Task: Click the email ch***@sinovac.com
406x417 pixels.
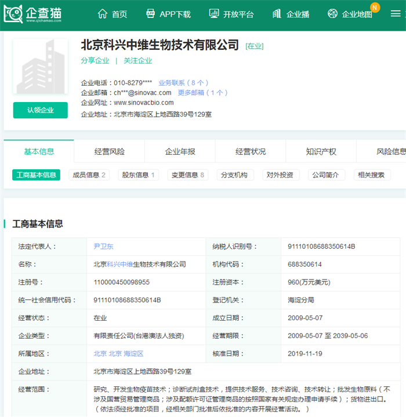Action: tap(143, 93)
